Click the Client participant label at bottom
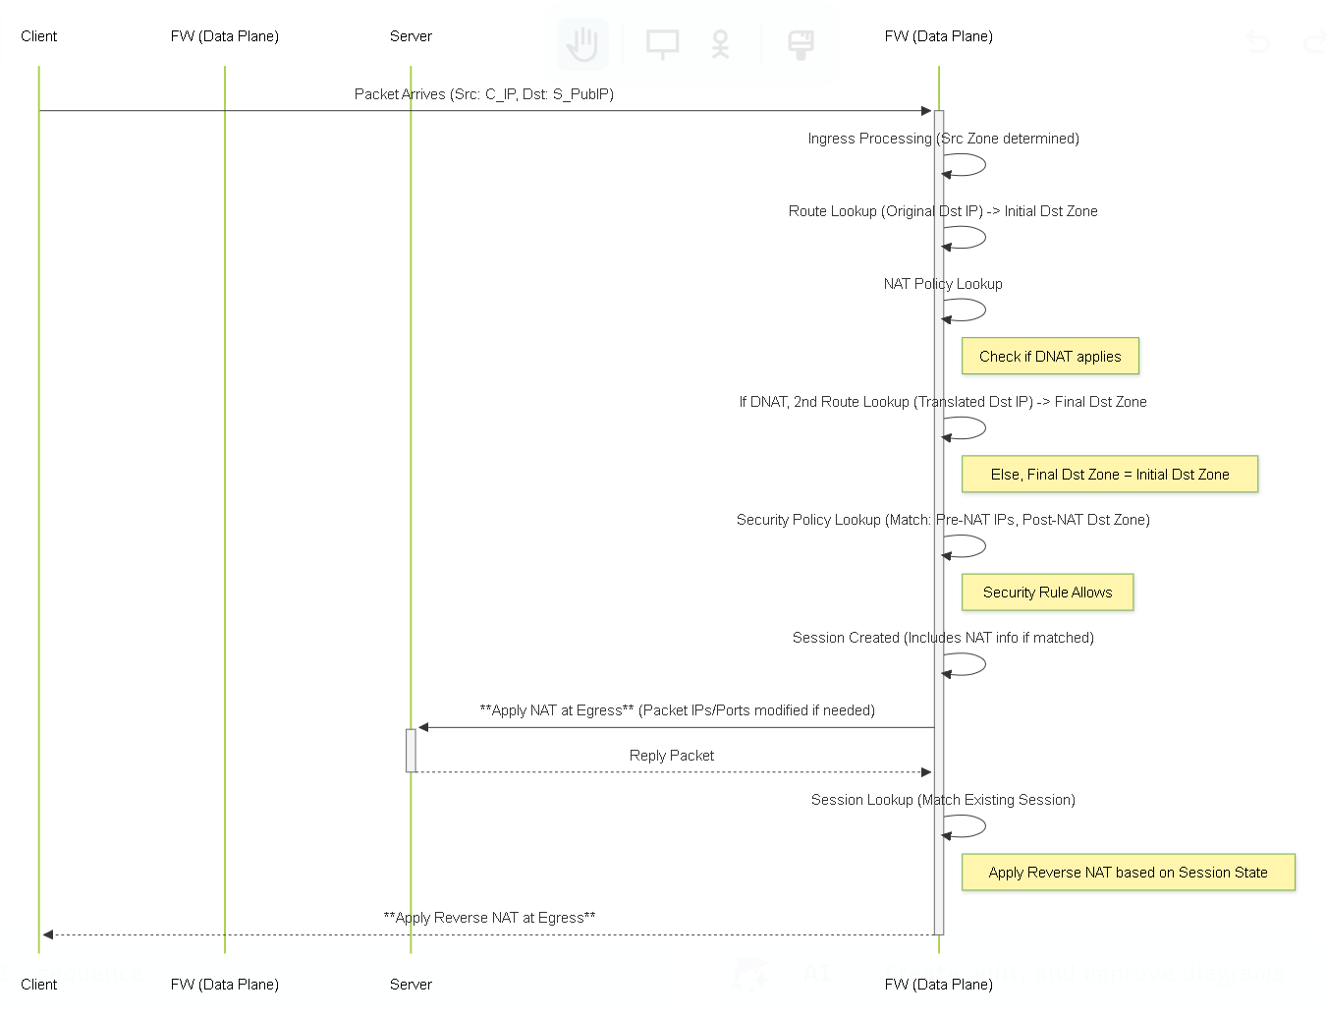This screenshot has height=1018, width=1326. [x=39, y=985]
